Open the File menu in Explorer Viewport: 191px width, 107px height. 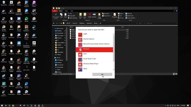tap(55, 11)
